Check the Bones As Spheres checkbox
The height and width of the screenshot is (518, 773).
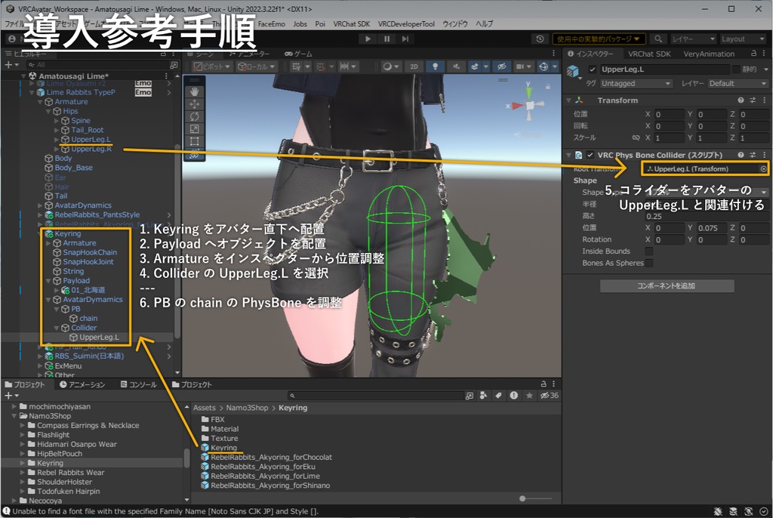pos(648,264)
